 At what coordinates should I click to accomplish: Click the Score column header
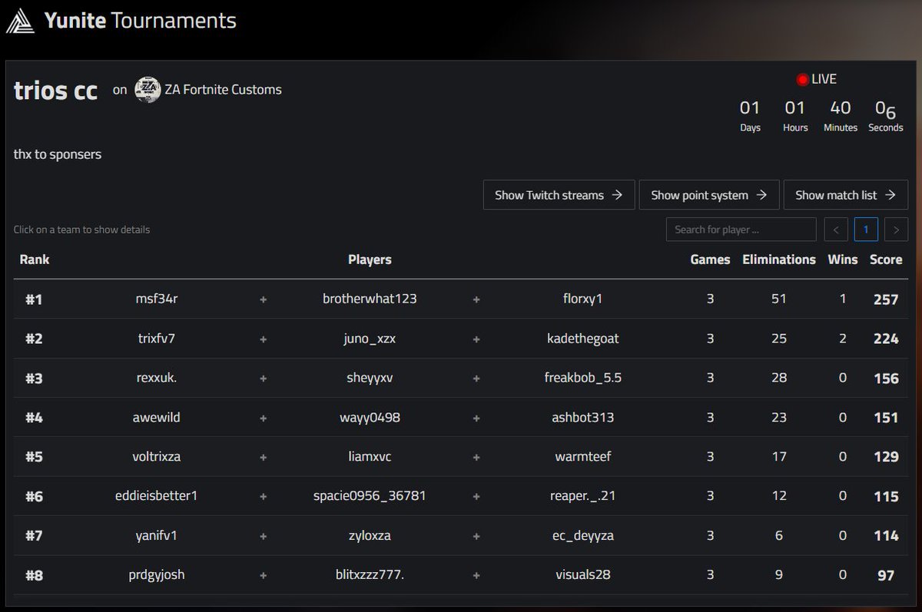886,260
